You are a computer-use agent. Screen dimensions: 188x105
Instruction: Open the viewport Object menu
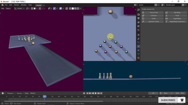[8, 8]
